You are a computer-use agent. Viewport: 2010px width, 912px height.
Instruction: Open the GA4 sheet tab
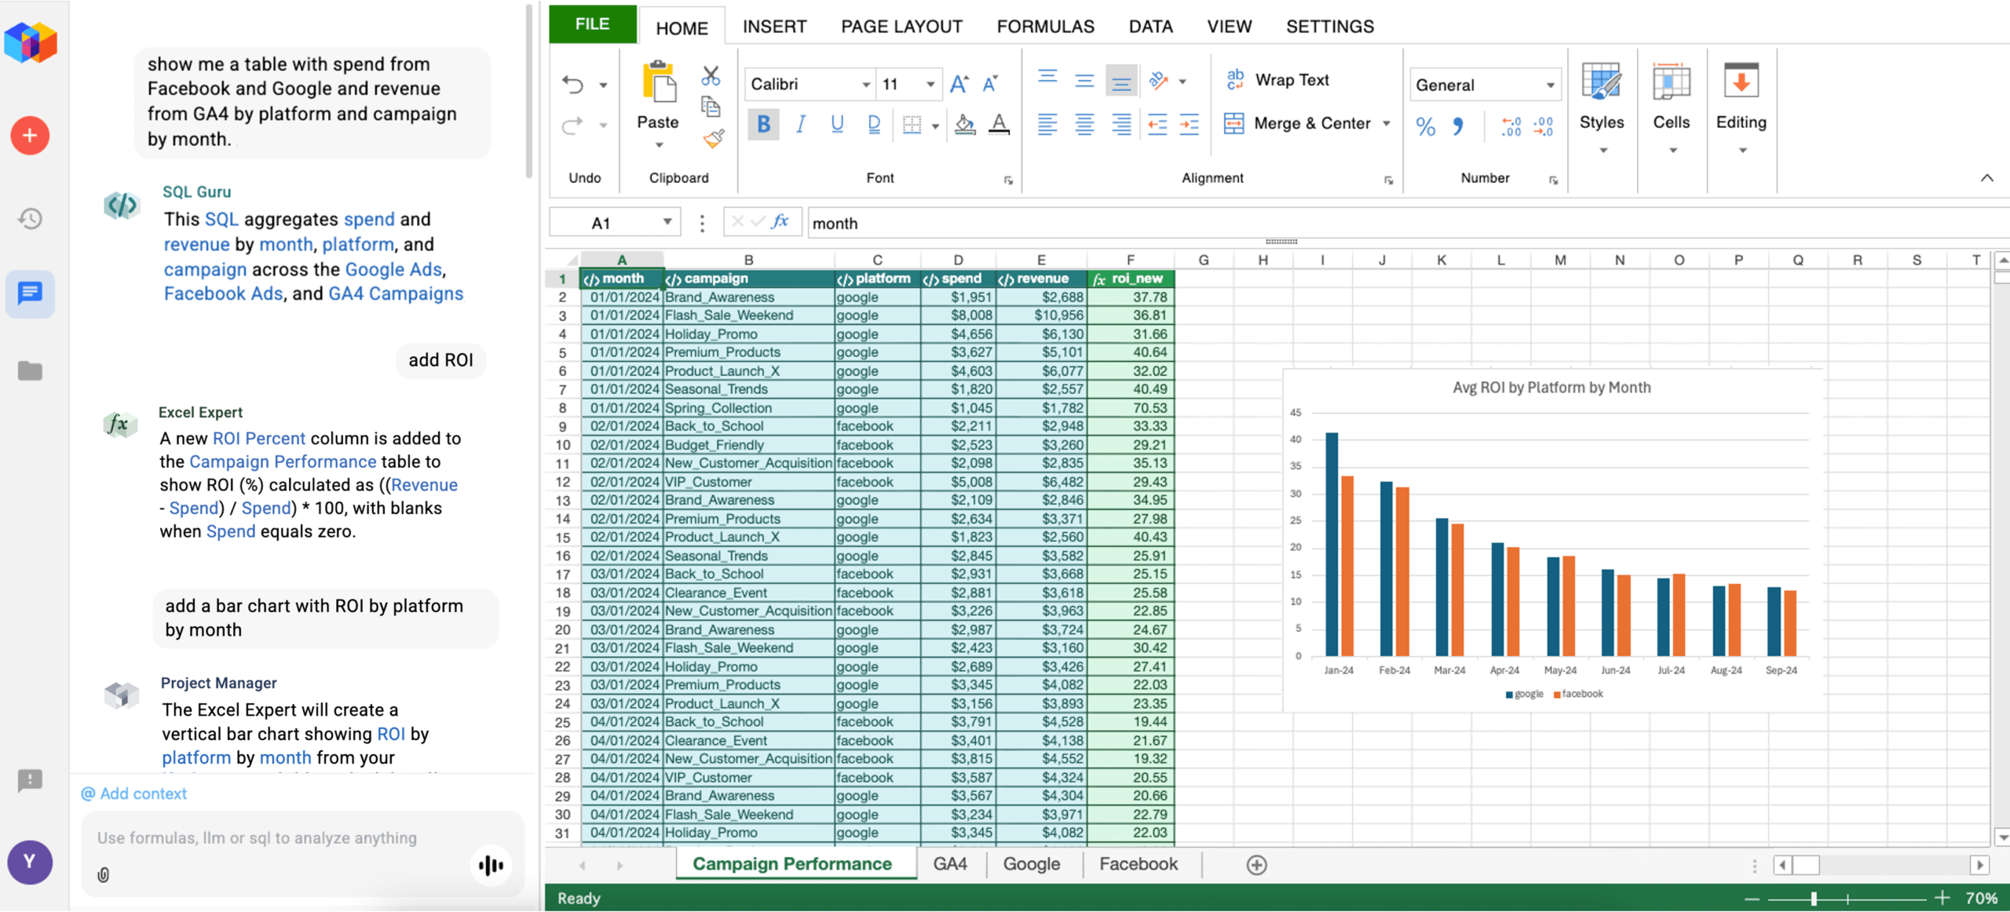pos(950,864)
